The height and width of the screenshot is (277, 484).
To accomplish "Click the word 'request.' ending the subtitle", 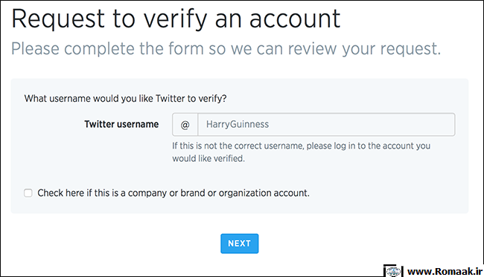I will click(x=410, y=49).
